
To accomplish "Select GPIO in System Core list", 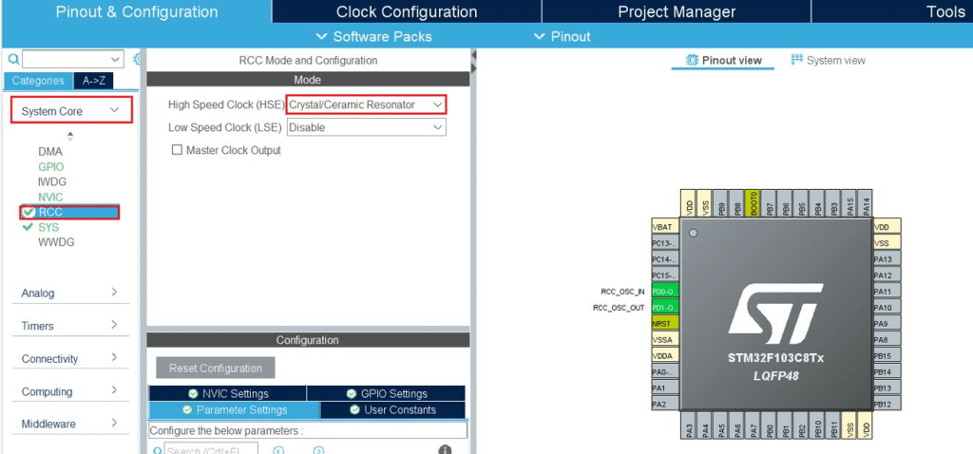I will tap(51, 167).
